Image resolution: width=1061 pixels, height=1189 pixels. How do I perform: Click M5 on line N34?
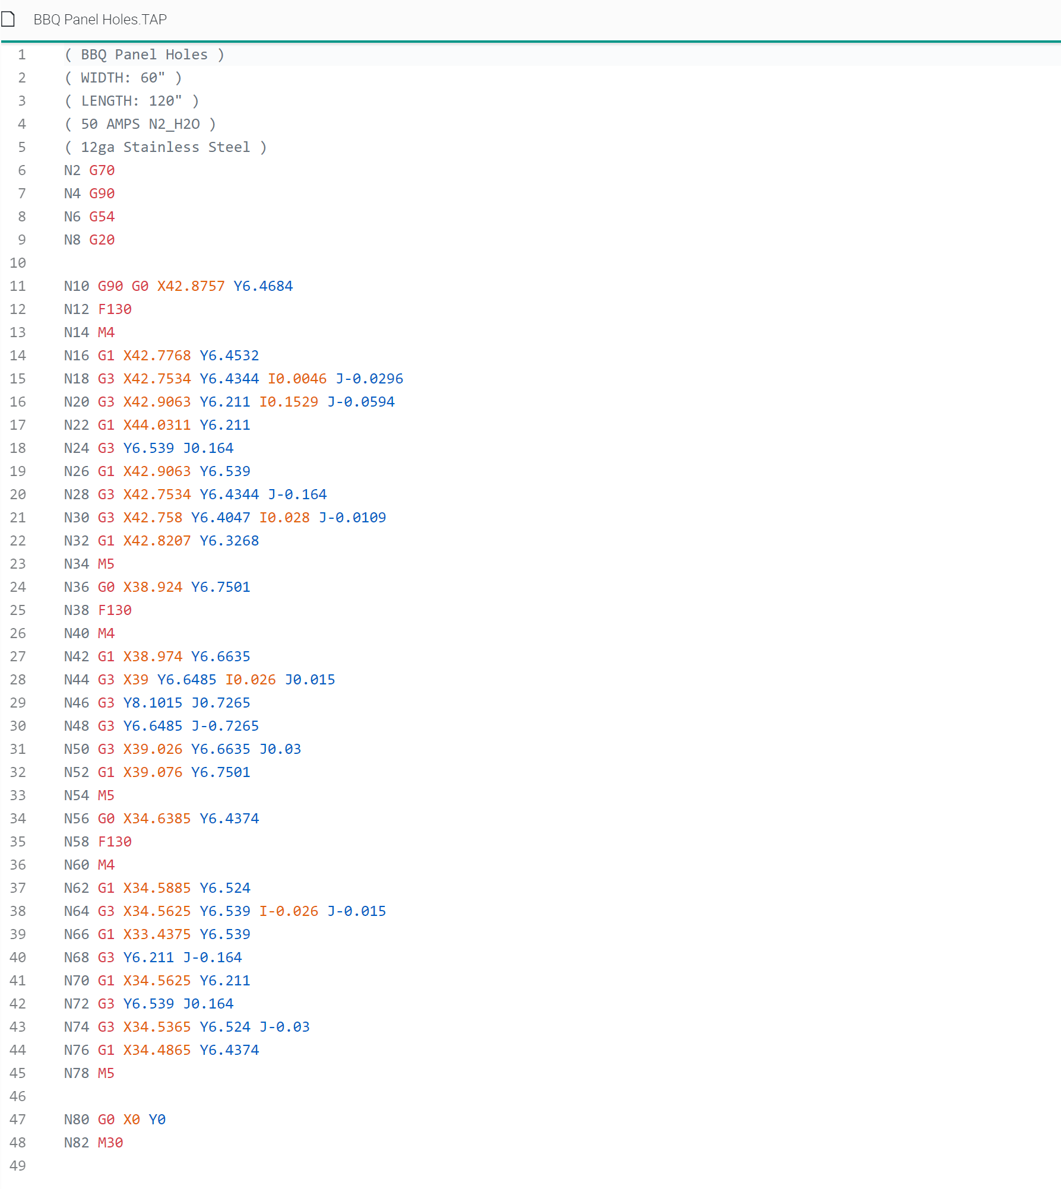coord(106,564)
